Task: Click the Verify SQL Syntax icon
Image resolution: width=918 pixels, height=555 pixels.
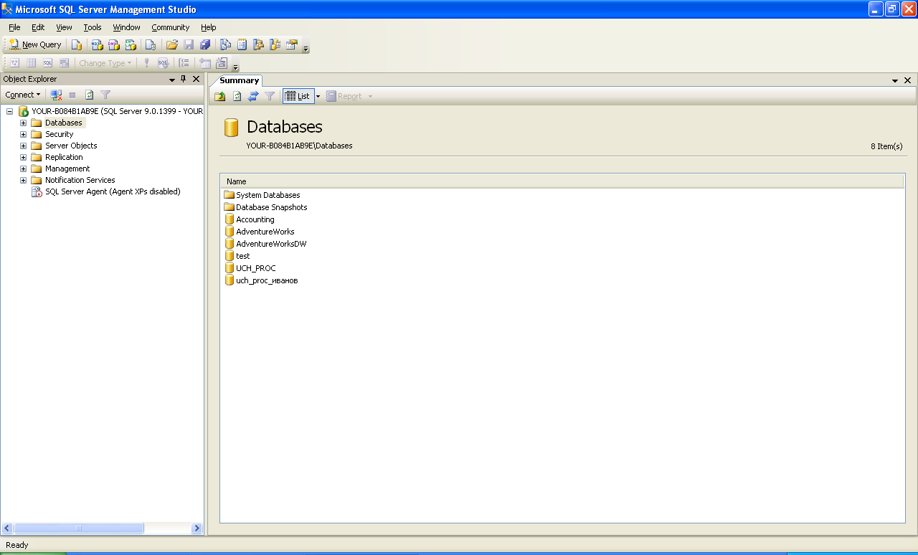Action: pos(164,63)
